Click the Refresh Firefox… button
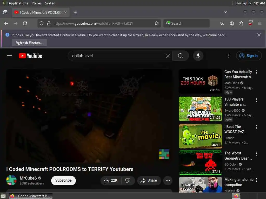The image size is (266, 199). click(29, 43)
